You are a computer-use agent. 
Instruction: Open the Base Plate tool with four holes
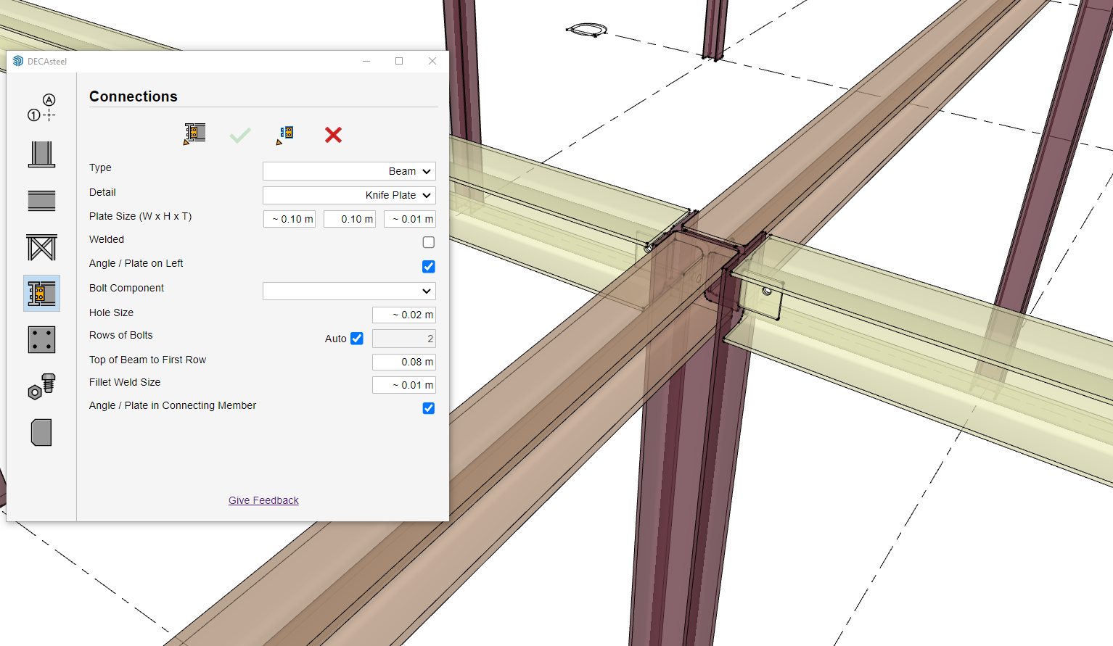coord(41,339)
